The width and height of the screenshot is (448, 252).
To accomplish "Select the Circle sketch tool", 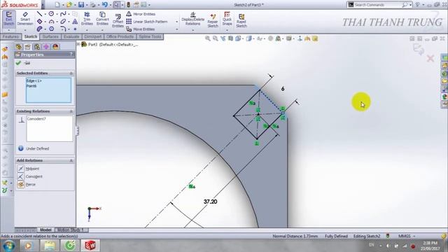I will 51,14.
